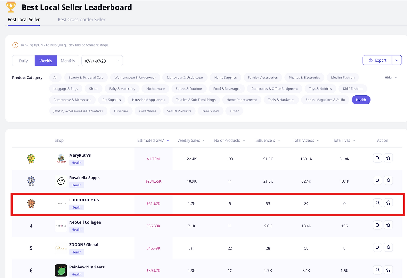This screenshot has height=278, width=407.
Task: Filter by Womenswear & Underwear category
Action: coord(135,78)
